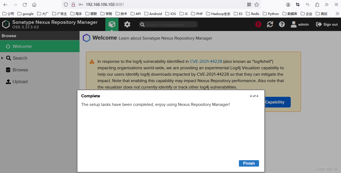Image resolution: width=341 pixels, height=173 pixels.
Task: Select Welcome in the sidebar
Action: click(x=40, y=46)
